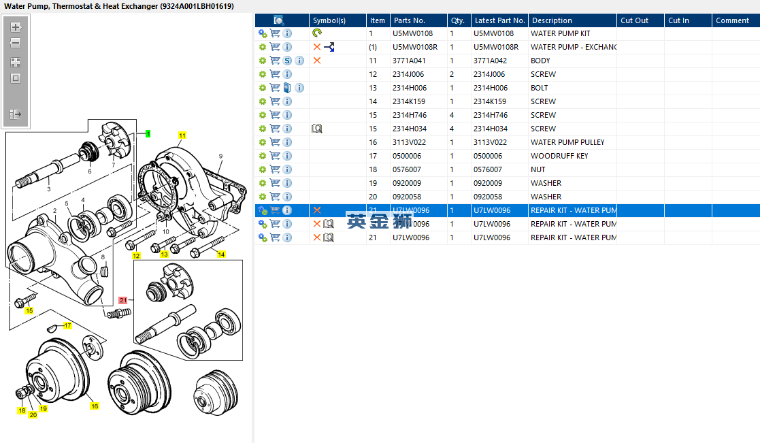Click the S supersession icon on BODY row

click(x=287, y=61)
